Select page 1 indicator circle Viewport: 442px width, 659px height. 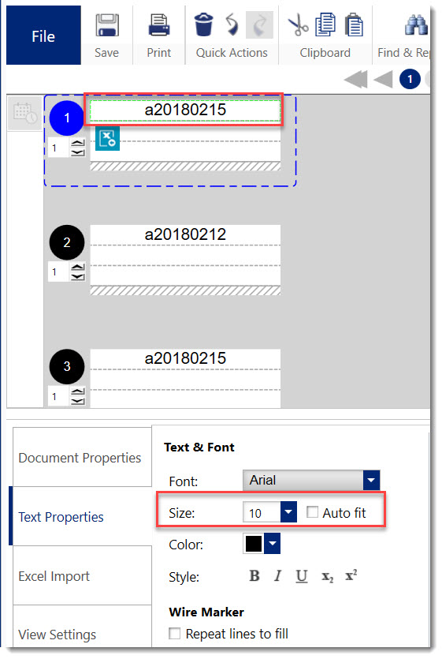[410, 79]
